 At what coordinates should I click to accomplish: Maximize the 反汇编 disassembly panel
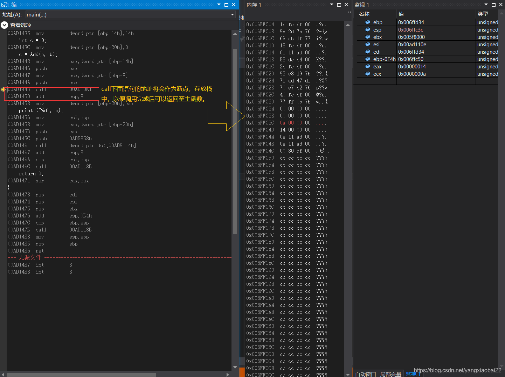pos(227,5)
